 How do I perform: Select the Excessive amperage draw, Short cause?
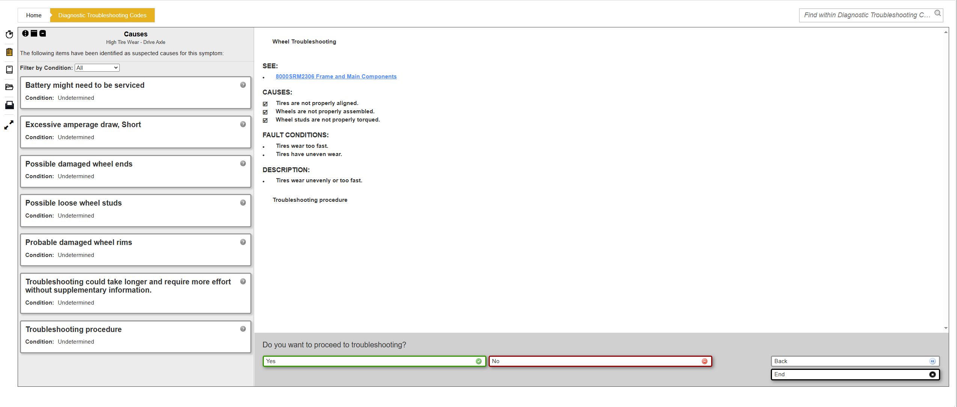(x=135, y=132)
